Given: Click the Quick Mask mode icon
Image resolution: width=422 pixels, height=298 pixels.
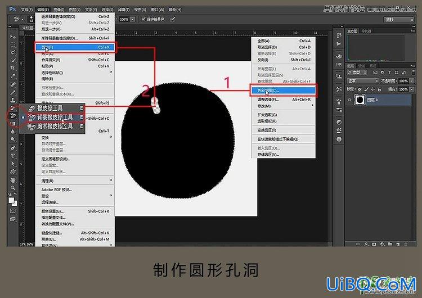Looking at the screenshot, I should [12, 211].
